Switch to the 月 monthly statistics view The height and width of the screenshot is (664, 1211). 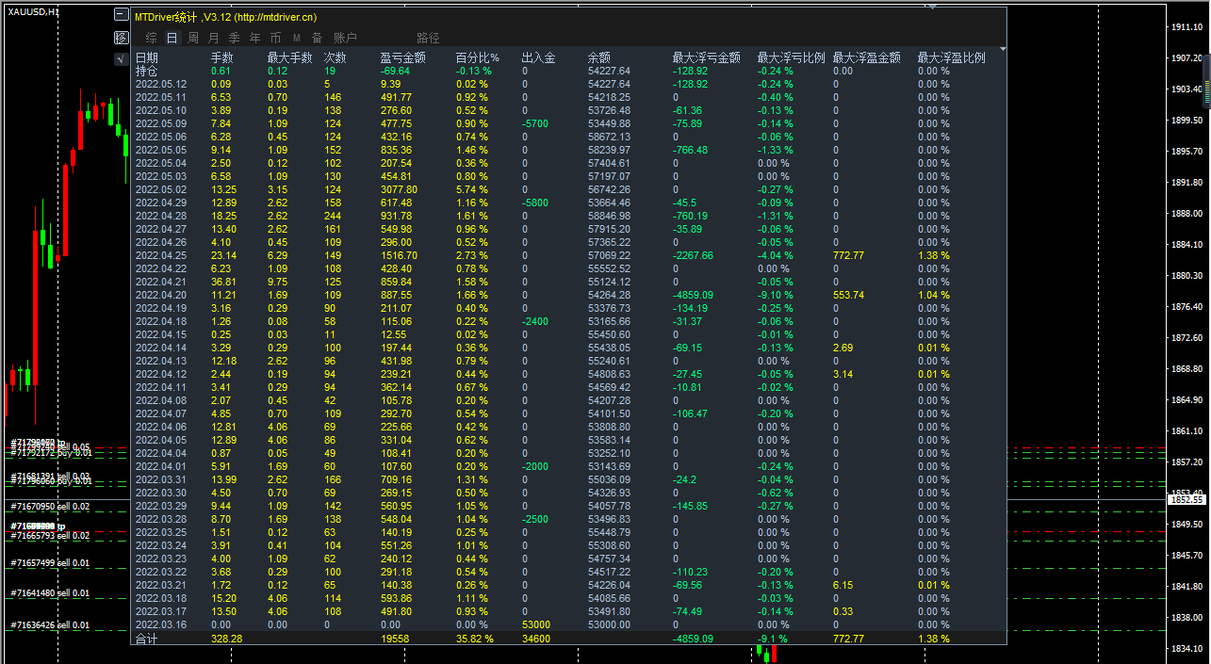(x=213, y=38)
